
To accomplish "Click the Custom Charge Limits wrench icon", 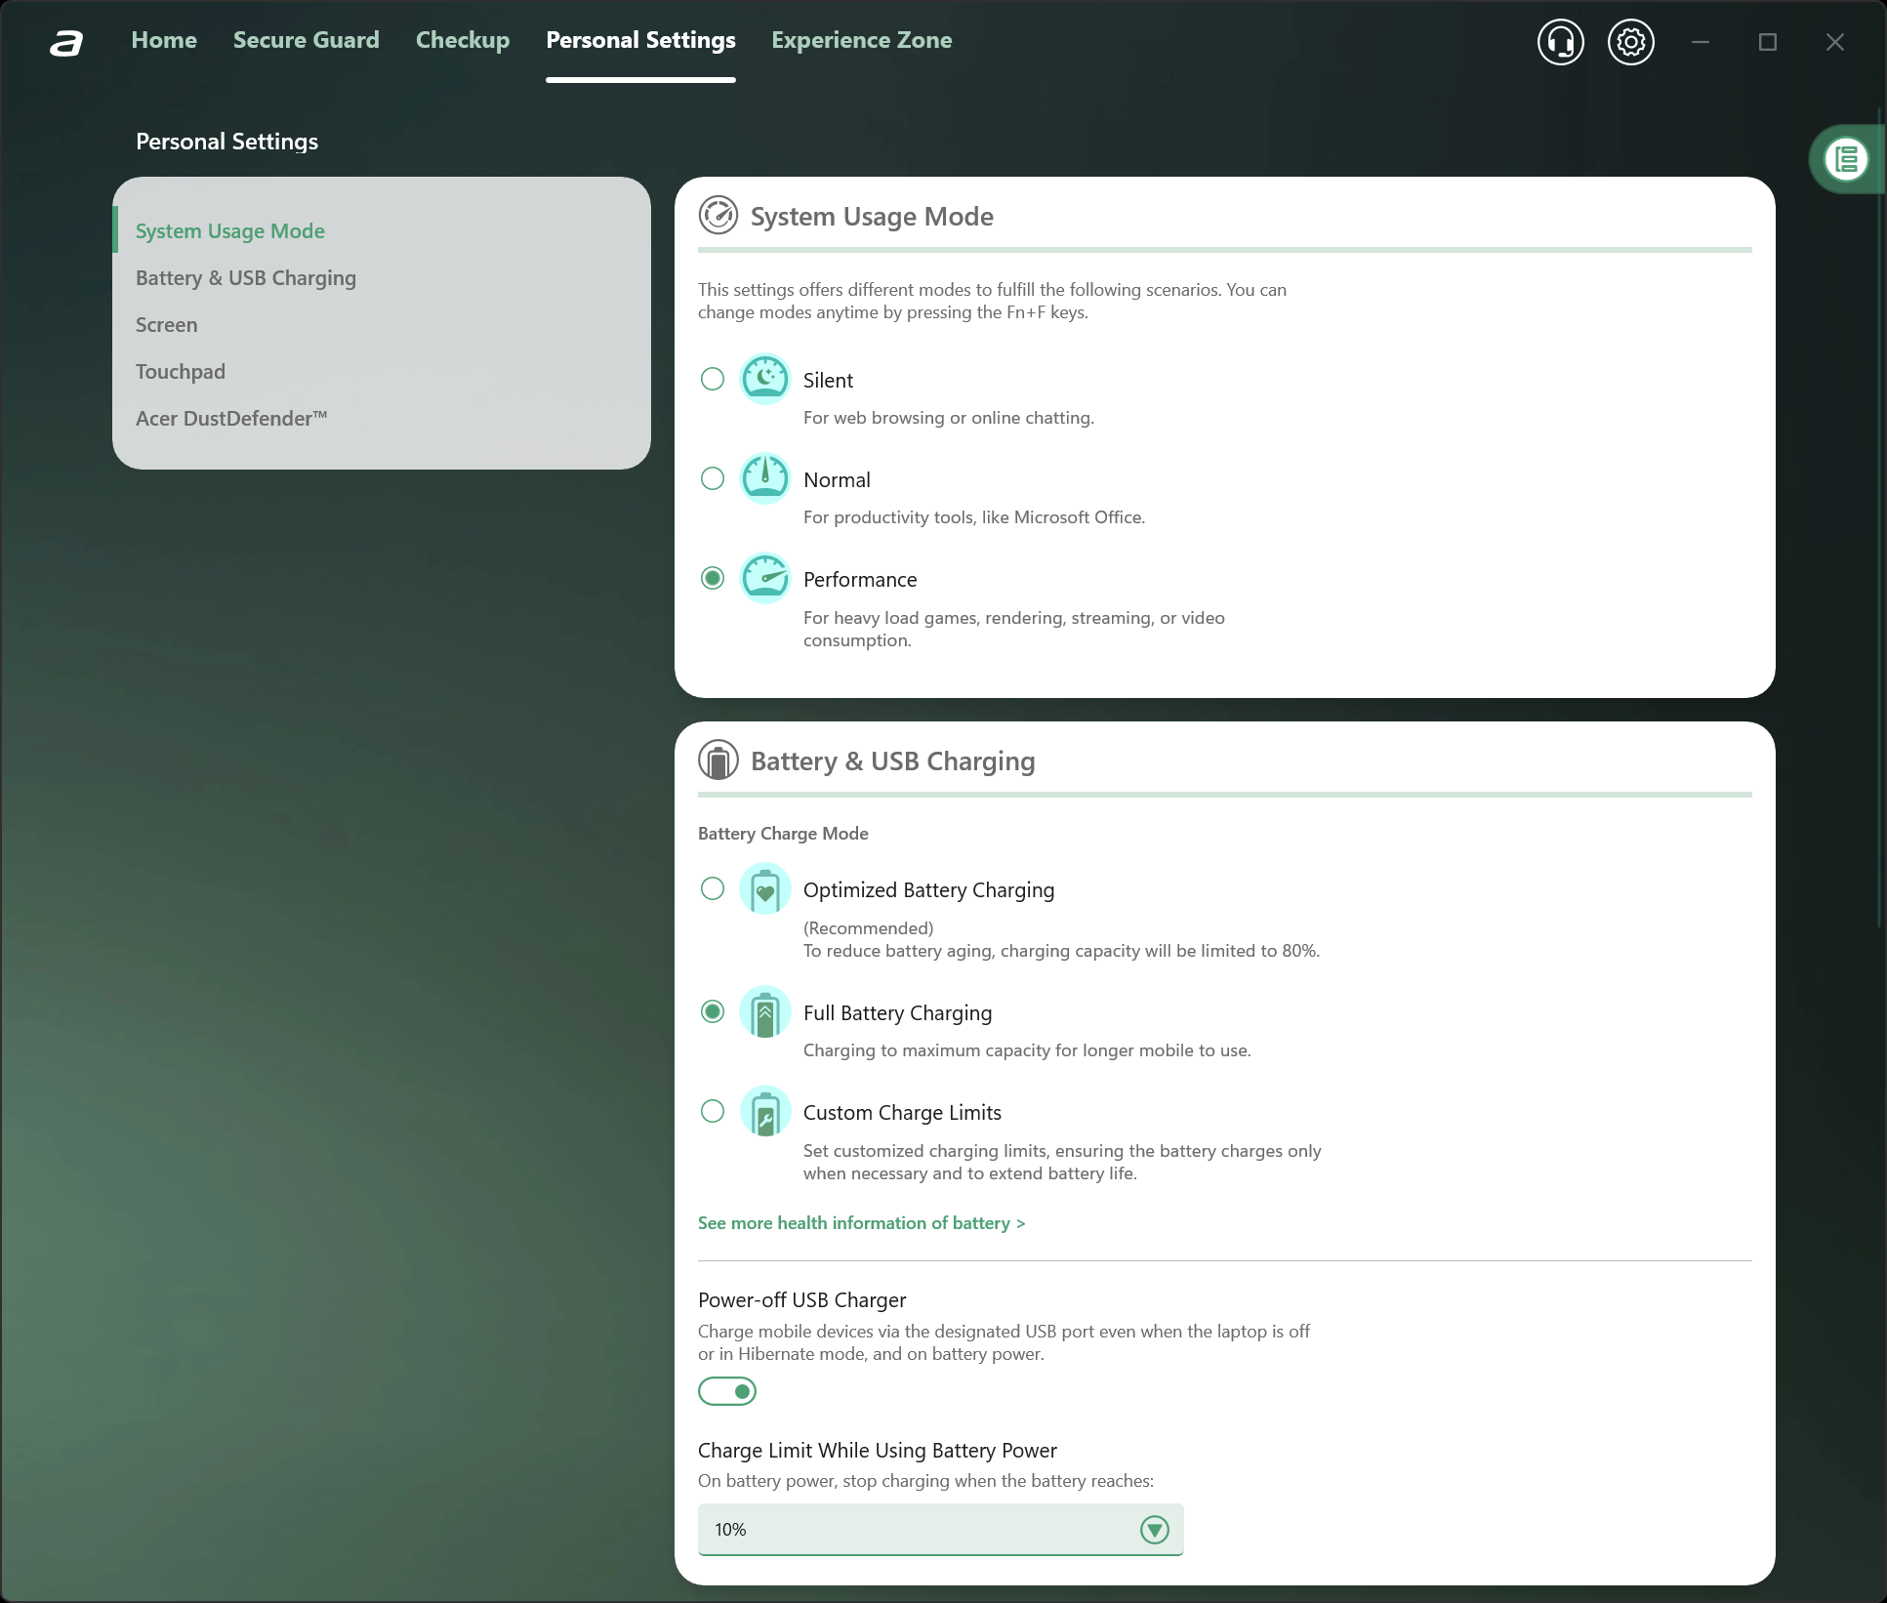I will 764,1112.
